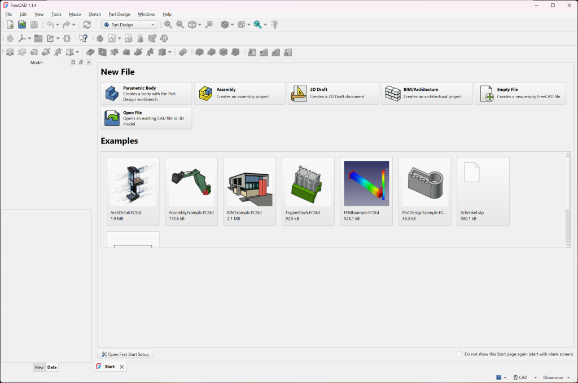578x383 pixels.
Task: Click the Undo arrow icon
Action: pyautogui.click(x=50, y=25)
